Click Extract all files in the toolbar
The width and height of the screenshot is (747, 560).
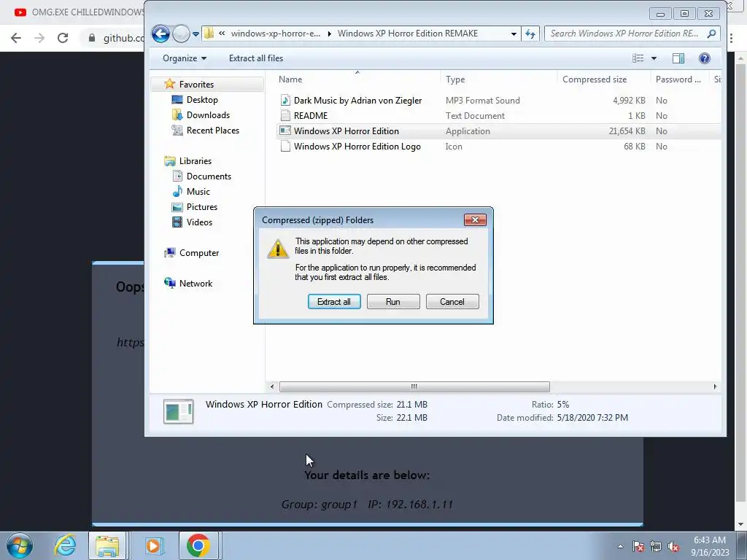point(256,58)
